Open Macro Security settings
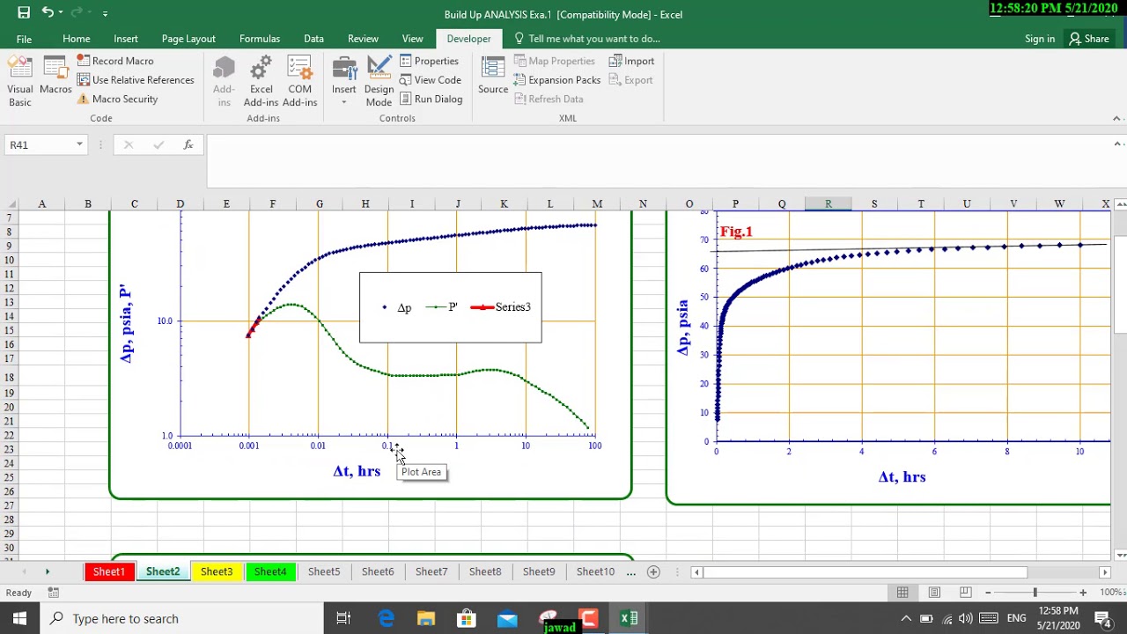Screen dimensions: 1127x634 click(x=117, y=100)
